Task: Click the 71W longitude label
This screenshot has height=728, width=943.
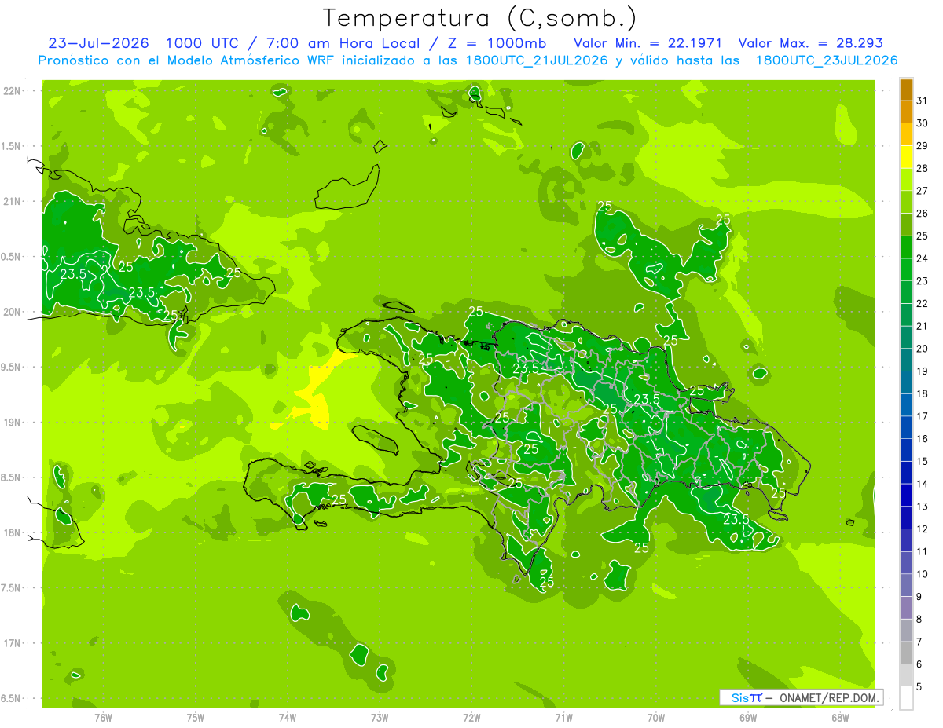Action: pyautogui.click(x=563, y=718)
